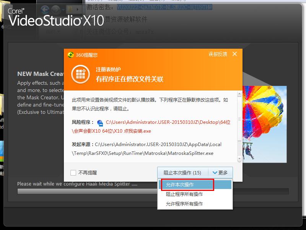This screenshot has width=306, height=230.
Task: Choose 允许本次操作 from the menu
Action: (195, 185)
